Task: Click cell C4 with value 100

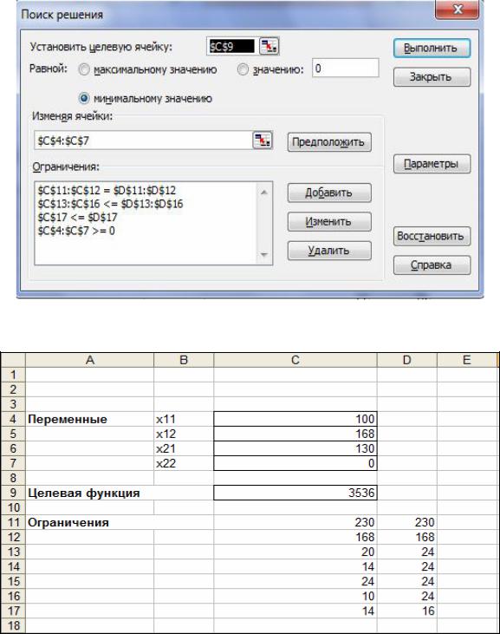Action: click(295, 419)
